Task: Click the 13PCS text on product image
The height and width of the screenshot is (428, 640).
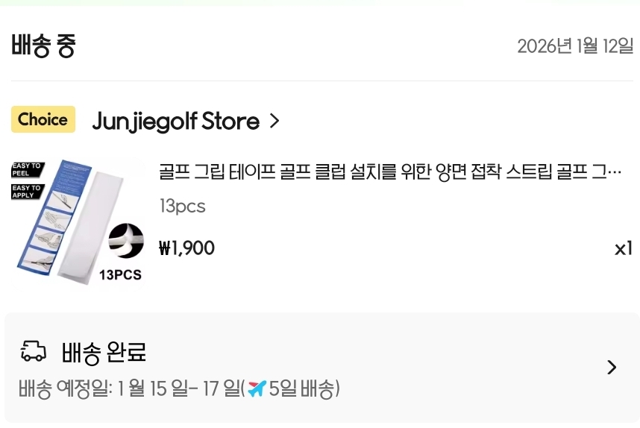Action: coord(120,275)
